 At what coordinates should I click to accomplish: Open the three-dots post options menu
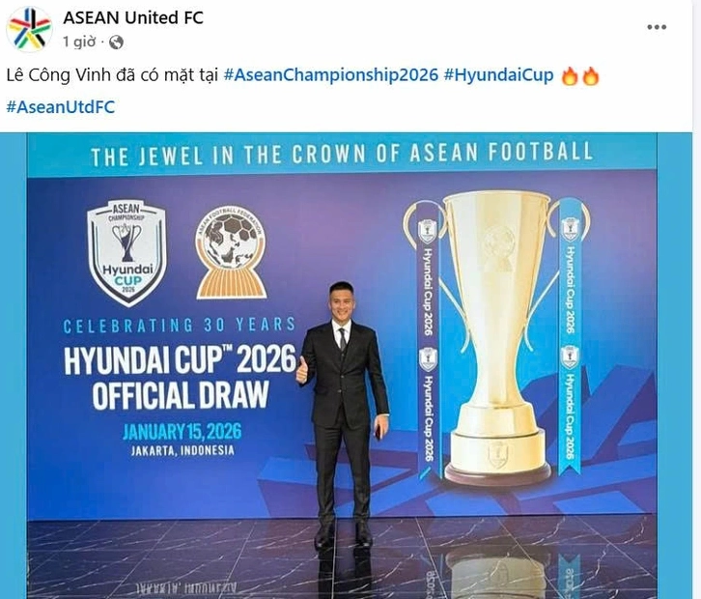click(657, 27)
